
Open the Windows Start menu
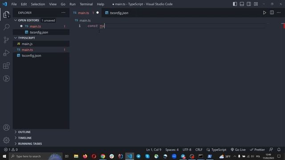click(4, 156)
